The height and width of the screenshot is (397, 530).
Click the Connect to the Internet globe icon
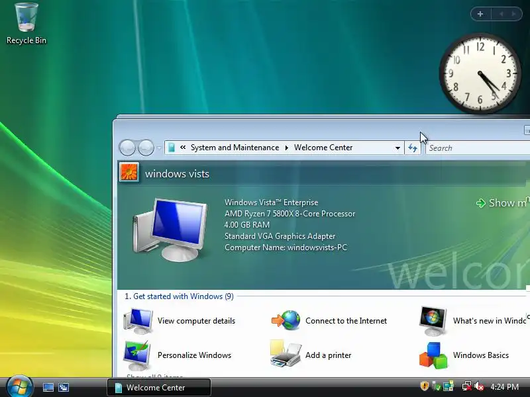click(286, 320)
